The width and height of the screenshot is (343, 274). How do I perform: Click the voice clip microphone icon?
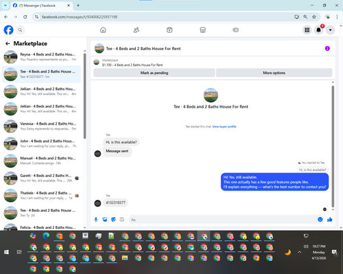tap(96, 219)
